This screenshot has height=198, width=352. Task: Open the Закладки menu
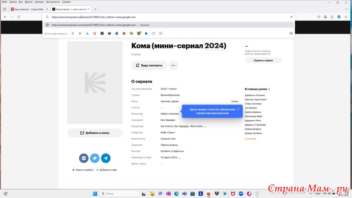(39, 2)
